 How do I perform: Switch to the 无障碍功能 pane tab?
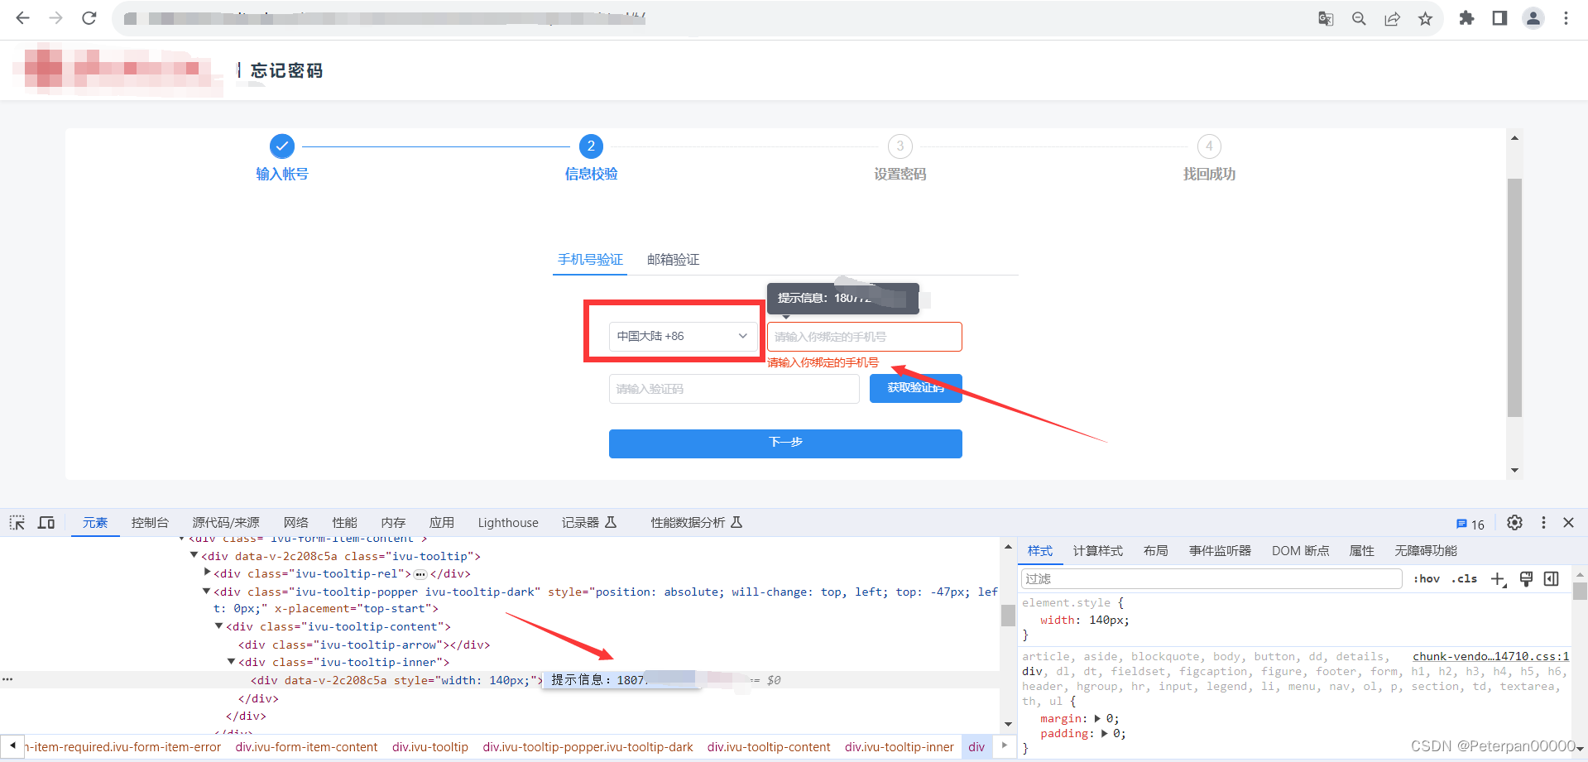tap(1426, 551)
